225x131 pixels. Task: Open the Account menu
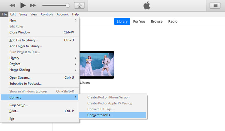62,14
